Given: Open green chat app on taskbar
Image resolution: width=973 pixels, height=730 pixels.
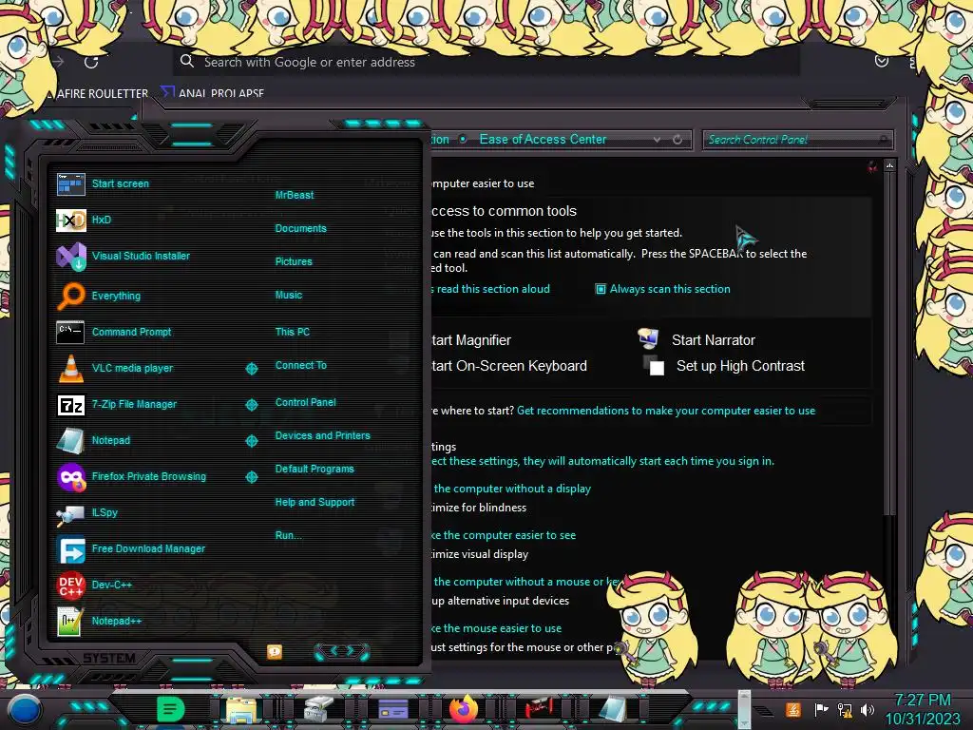Looking at the screenshot, I should pyautogui.click(x=170, y=709).
